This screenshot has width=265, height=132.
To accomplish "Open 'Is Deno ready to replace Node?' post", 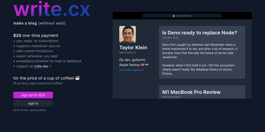I will 200,33.
